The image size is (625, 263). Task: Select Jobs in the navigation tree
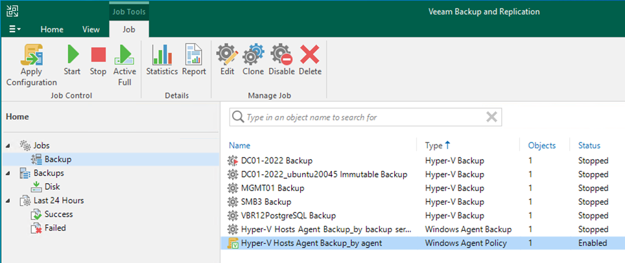click(x=41, y=146)
